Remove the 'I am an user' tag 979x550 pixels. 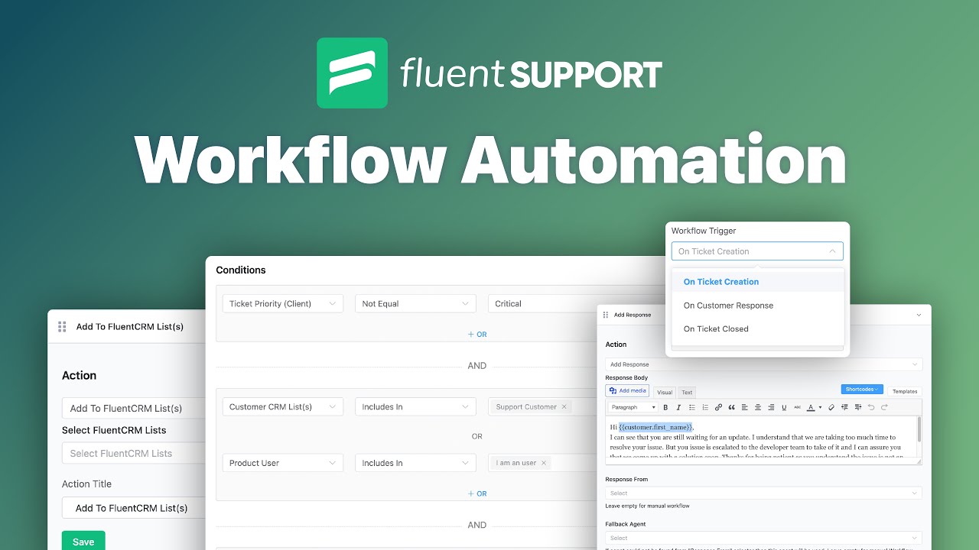[x=544, y=463]
